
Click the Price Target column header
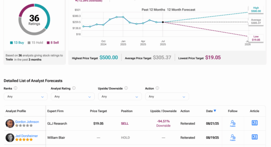click(x=98, y=111)
